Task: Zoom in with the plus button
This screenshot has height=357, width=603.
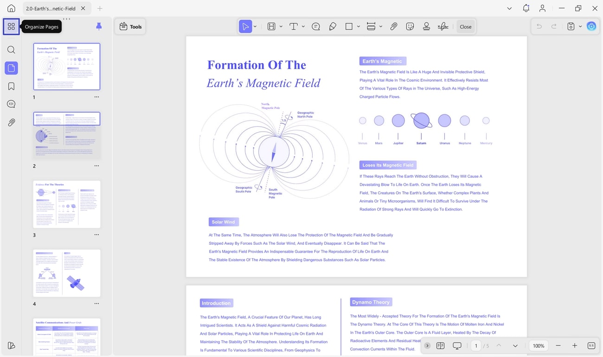Action: click(x=575, y=346)
